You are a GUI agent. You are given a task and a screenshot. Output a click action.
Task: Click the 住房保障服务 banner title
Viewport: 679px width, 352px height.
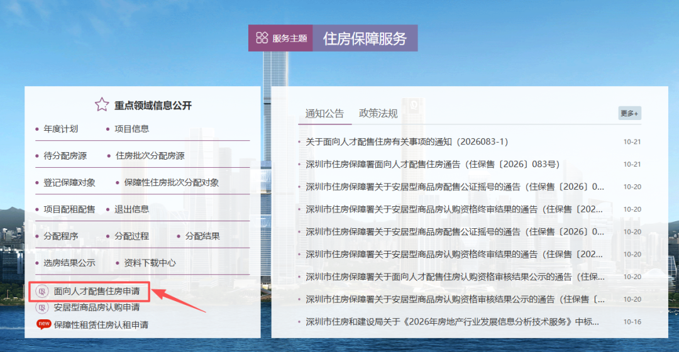(365, 38)
